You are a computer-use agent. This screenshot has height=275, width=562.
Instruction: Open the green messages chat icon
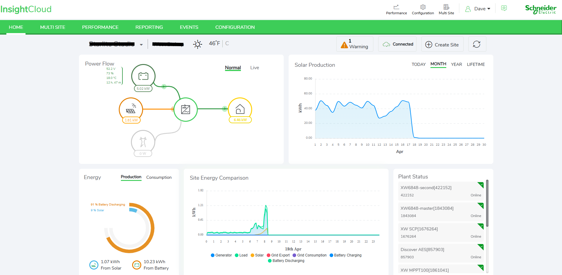tap(504, 8)
